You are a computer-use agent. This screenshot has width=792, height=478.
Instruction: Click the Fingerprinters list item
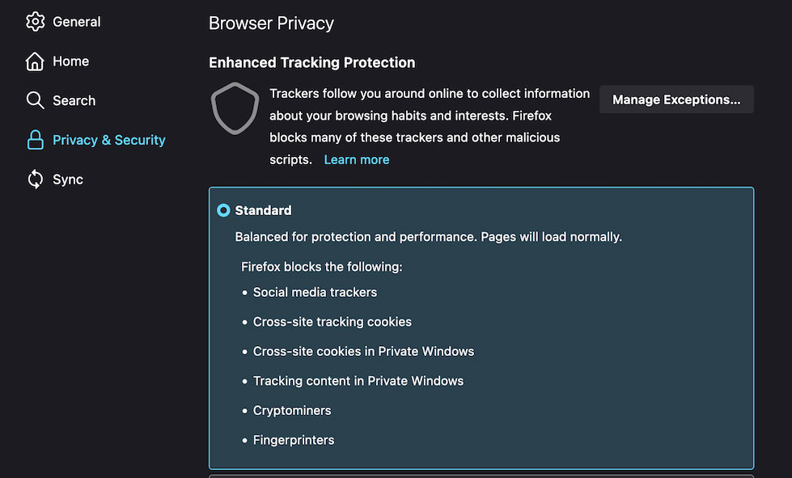pos(294,440)
